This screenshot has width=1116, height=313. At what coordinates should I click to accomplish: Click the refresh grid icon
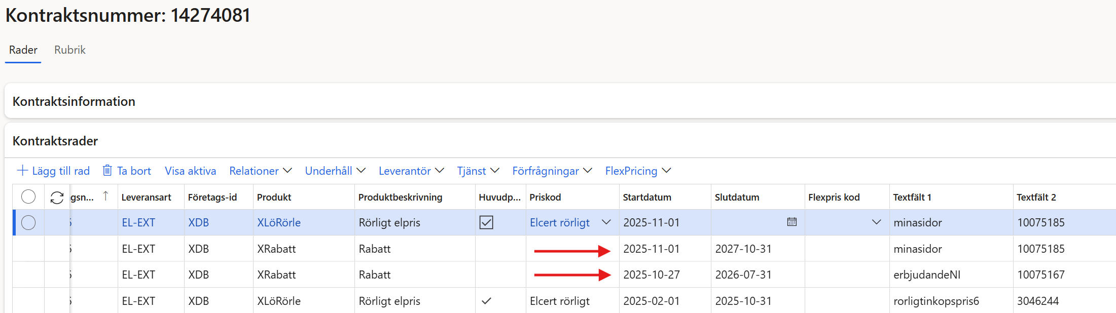click(x=57, y=198)
